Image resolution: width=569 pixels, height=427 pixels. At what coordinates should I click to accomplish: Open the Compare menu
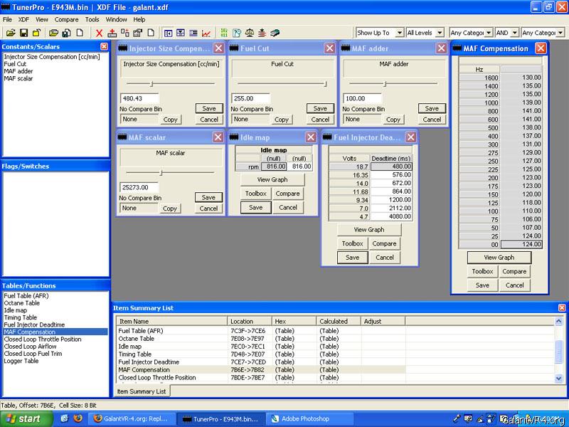tap(67, 20)
